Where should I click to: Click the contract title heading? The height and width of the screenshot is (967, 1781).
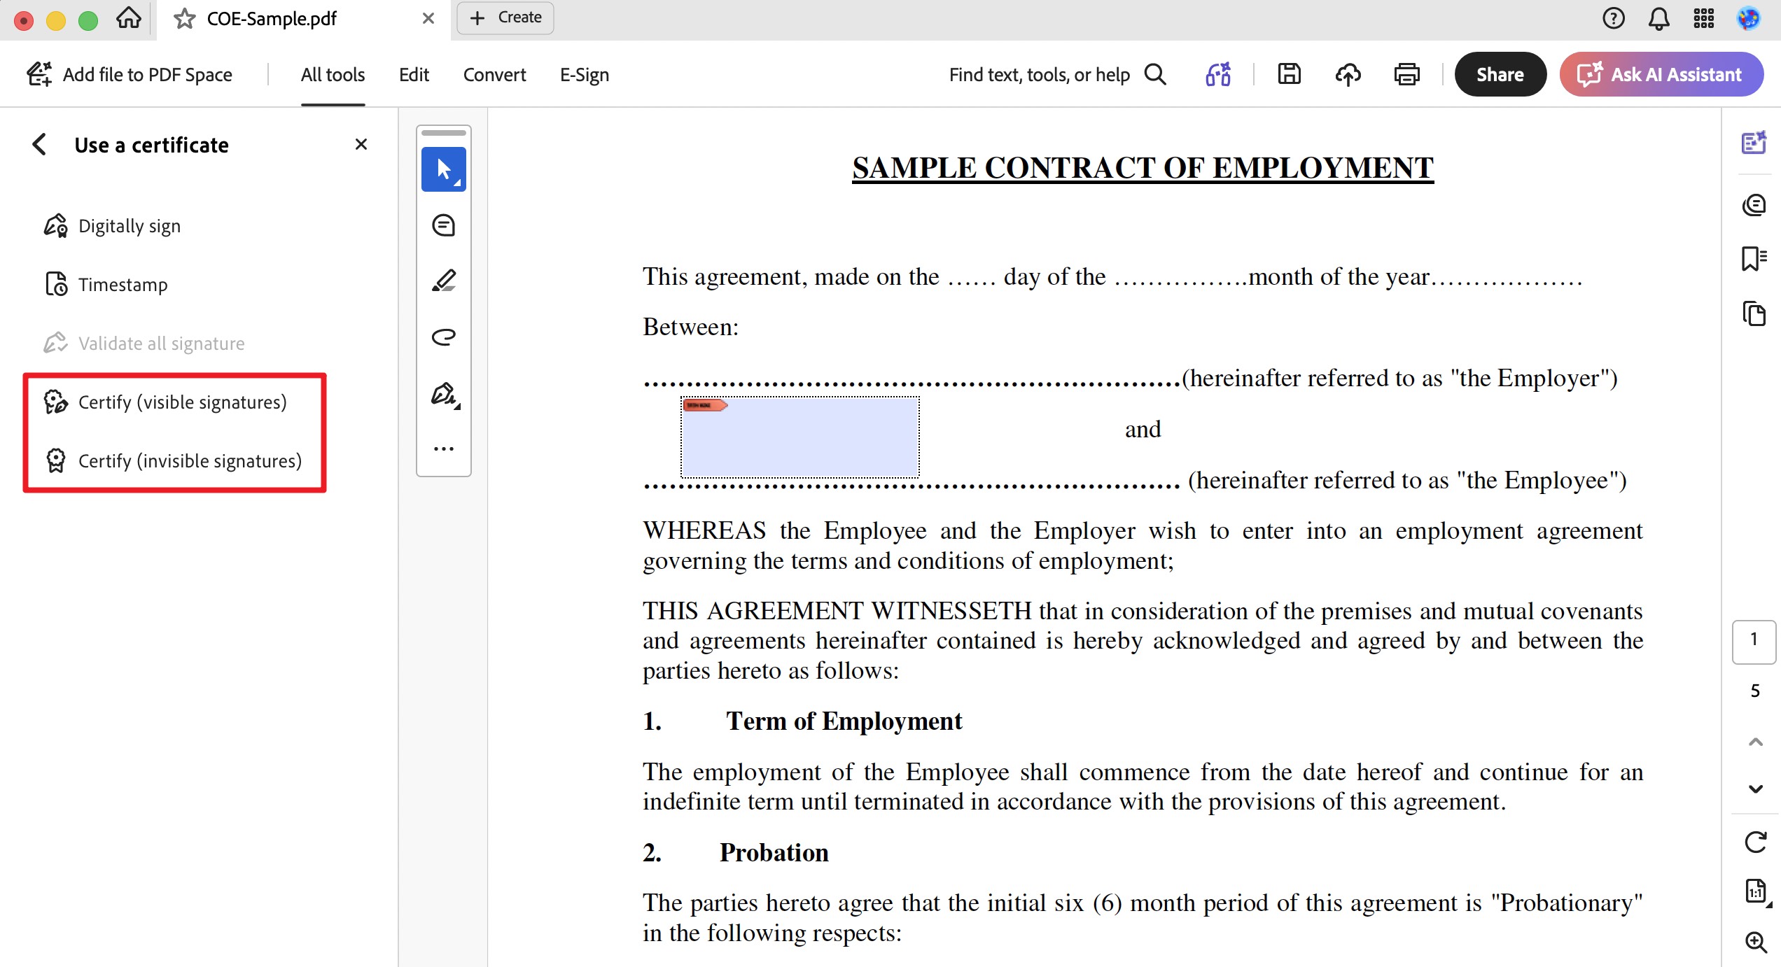pyautogui.click(x=1143, y=168)
